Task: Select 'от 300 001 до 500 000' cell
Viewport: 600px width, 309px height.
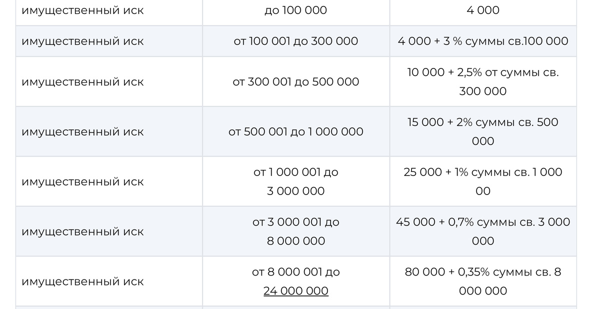Action: click(x=296, y=81)
